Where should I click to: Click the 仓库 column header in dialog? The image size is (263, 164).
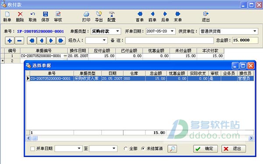(x=134, y=73)
